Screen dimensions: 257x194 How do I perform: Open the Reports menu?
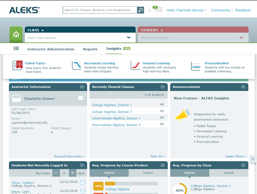click(90, 49)
